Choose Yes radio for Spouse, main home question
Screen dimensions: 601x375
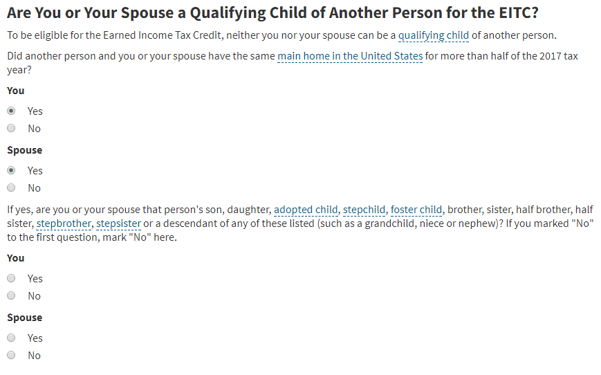pos(11,170)
